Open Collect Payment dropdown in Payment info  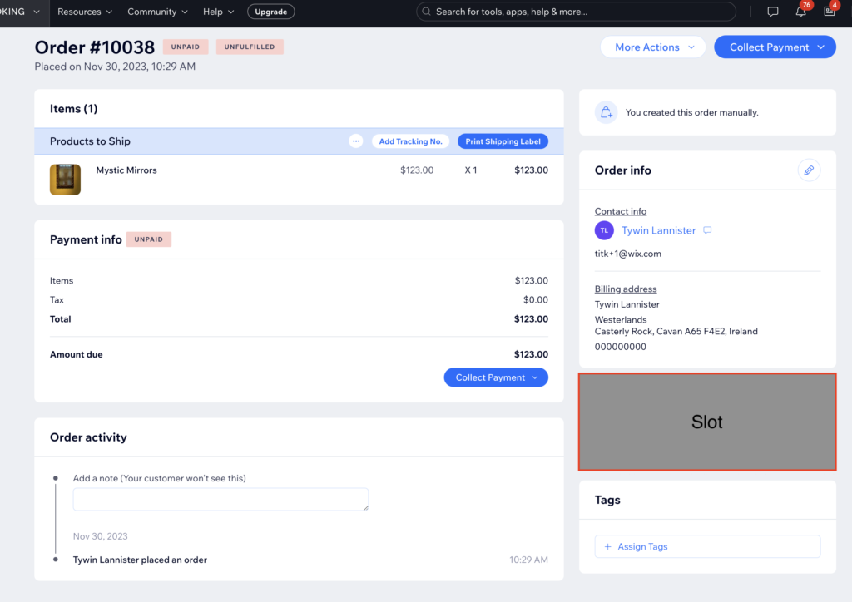pyautogui.click(x=496, y=377)
